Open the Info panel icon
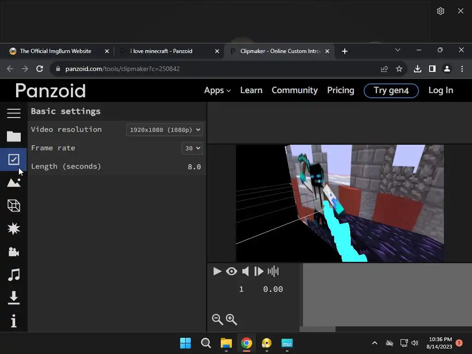 click(x=13, y=321)
